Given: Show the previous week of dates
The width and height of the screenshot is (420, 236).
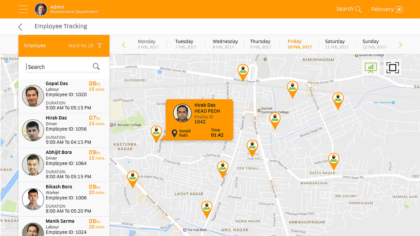Looking at the screenshot, I should (124, 45).
